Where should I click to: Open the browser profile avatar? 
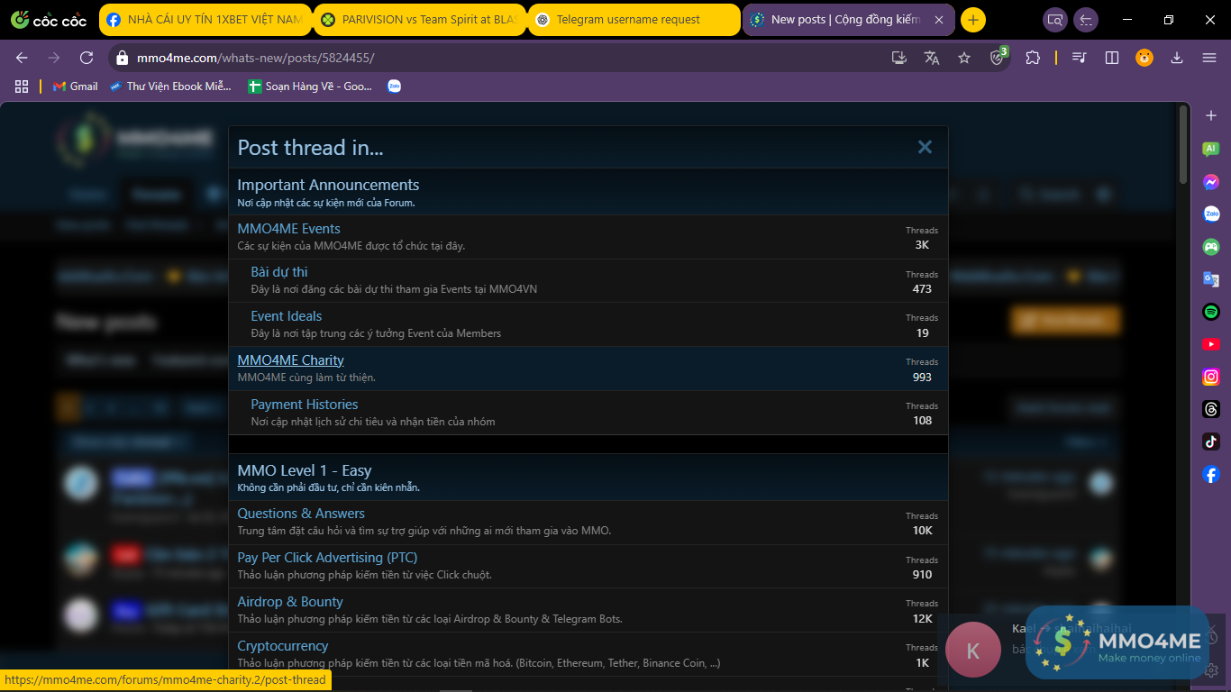pos(1144,58)
